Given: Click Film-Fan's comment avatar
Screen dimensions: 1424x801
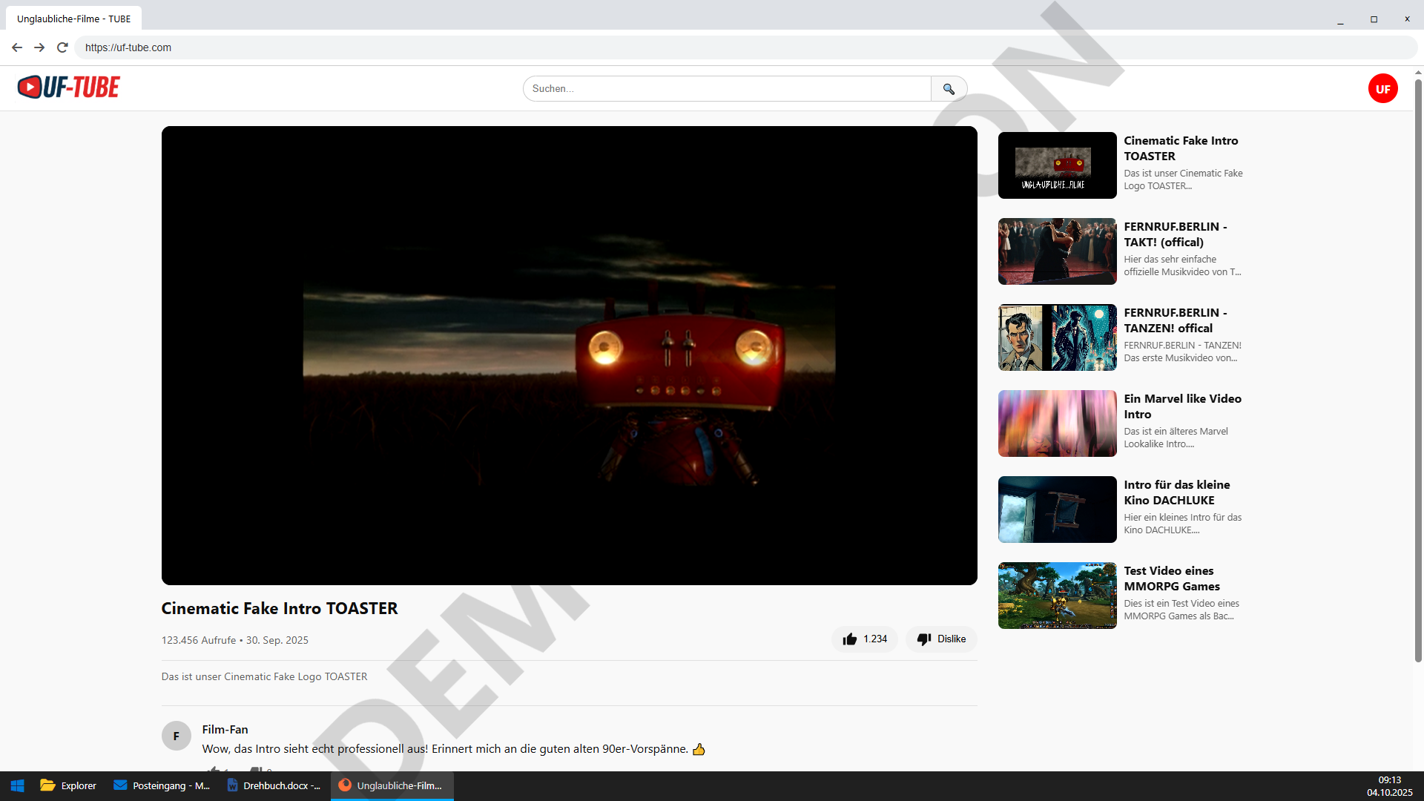Looking at the screenshot, I should pos(177,736).
